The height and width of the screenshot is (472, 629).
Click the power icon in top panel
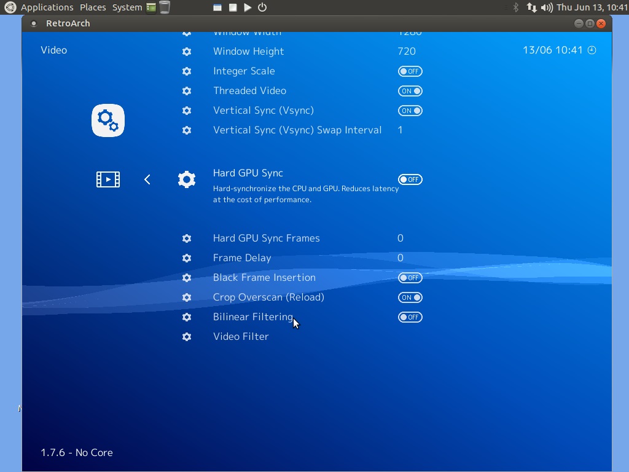(x=262, y=7)
